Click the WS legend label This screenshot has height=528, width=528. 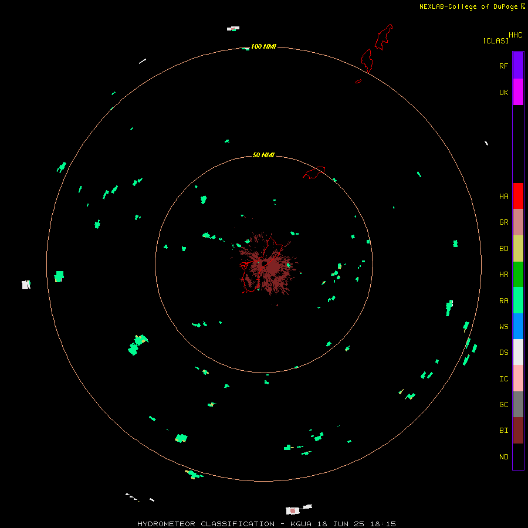point(503,326)
